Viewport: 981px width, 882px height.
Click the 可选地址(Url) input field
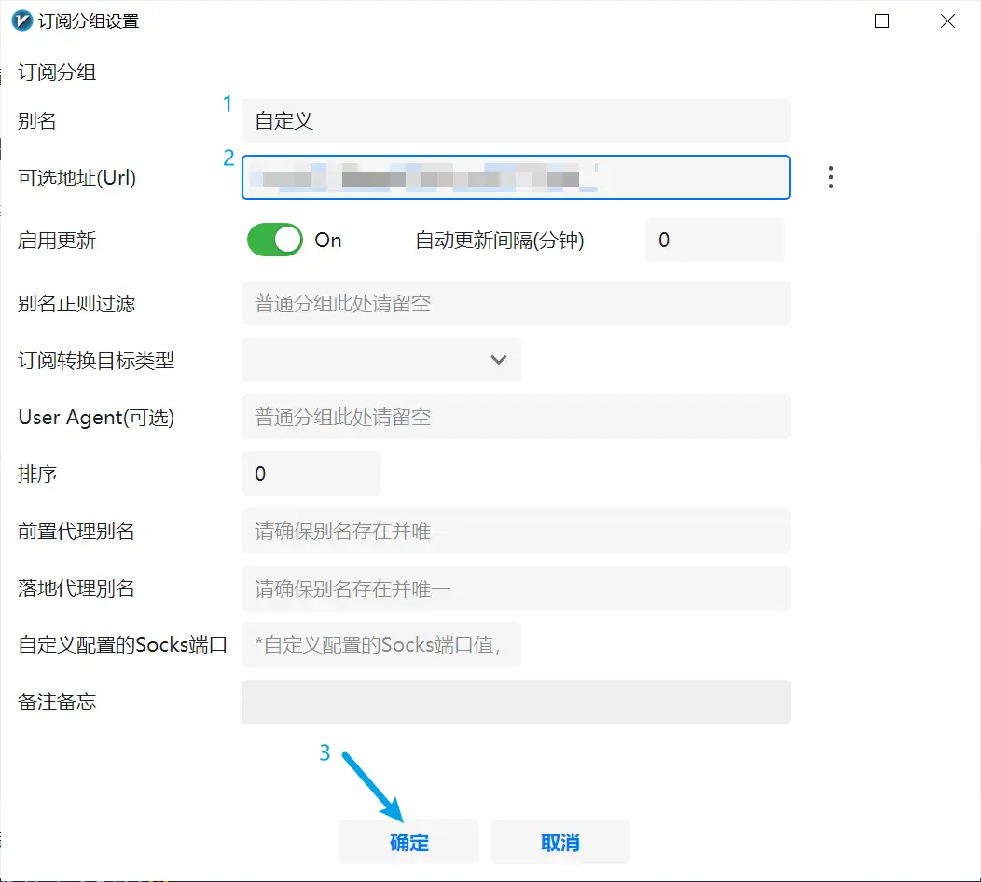(x=516, y=178)
